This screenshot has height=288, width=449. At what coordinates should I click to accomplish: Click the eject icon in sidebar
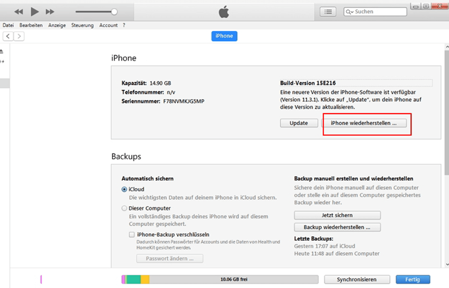coord(1,51)
